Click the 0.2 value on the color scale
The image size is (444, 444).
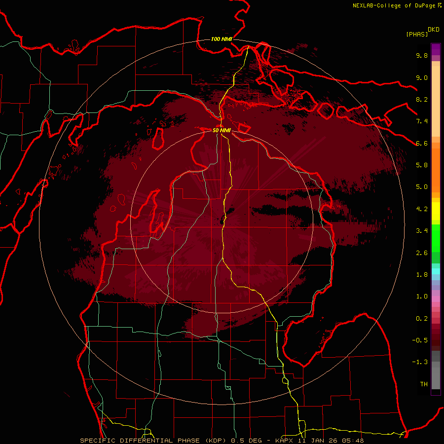422,319
